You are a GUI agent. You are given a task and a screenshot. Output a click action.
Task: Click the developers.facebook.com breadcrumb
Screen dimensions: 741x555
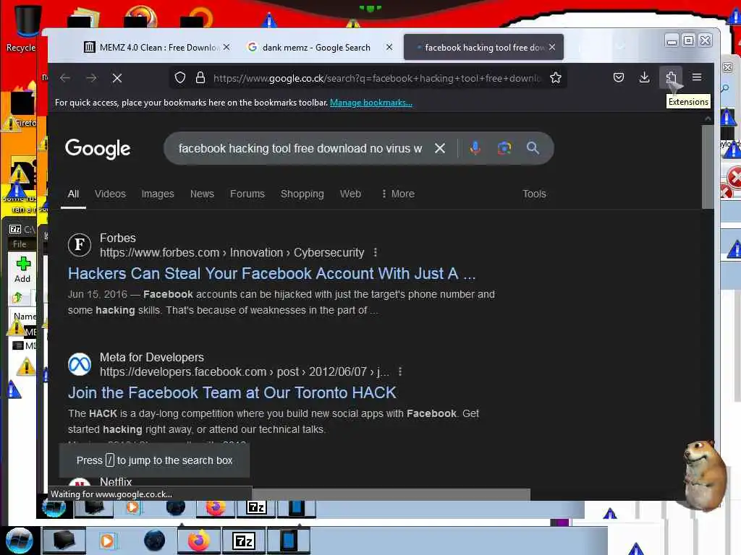[245, 372]
